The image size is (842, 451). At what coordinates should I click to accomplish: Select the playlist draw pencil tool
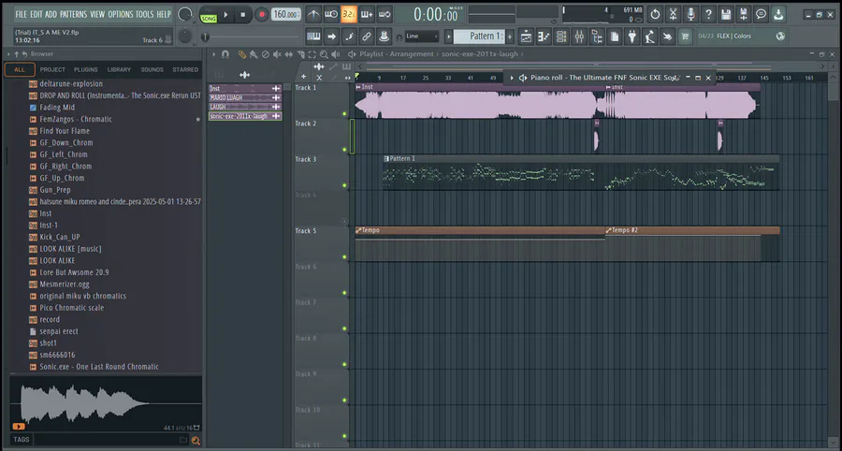(242, 54)
